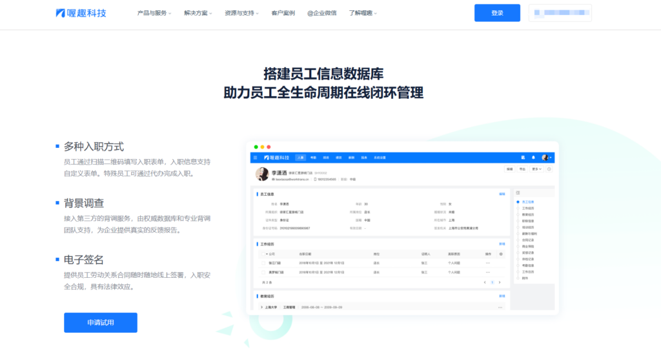Viewport: 661px width, 356px height.
Task: Click the yellow window dot in the mockup
Action: coord(262,147)
